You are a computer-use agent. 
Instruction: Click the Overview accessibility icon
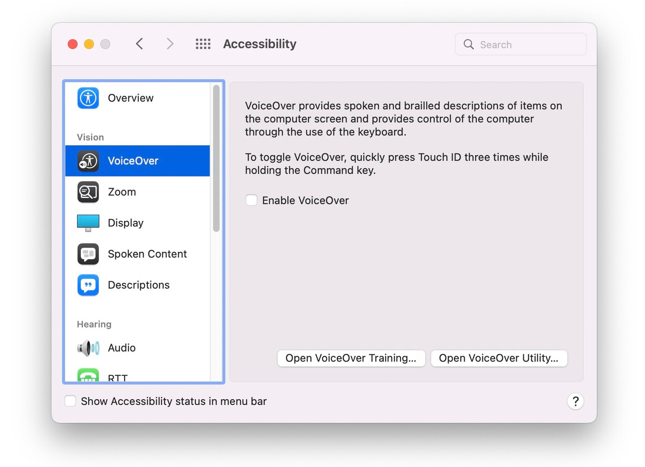click(x=88, y=98)
